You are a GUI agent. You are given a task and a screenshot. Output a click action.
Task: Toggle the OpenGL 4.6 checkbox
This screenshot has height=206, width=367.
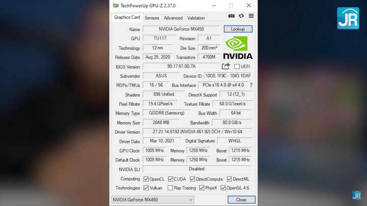pyautogui.click(x=223, y=188)
